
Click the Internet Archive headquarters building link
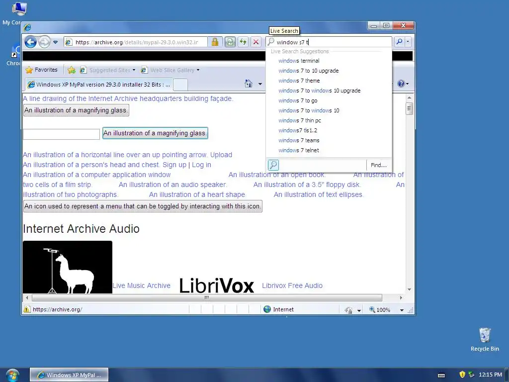coord(128,98)
